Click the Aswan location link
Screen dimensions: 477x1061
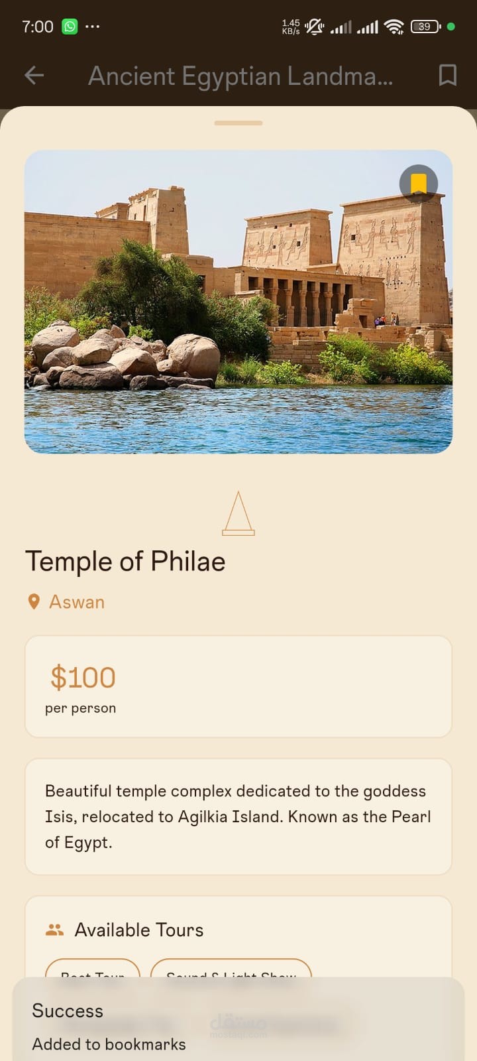click(x=77, y=602)
